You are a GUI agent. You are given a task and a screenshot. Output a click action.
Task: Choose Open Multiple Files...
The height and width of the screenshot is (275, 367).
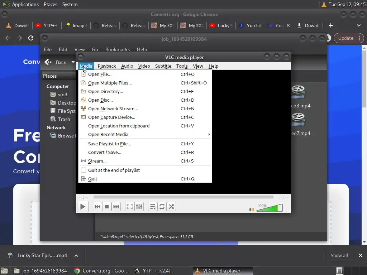coord(145,83)
